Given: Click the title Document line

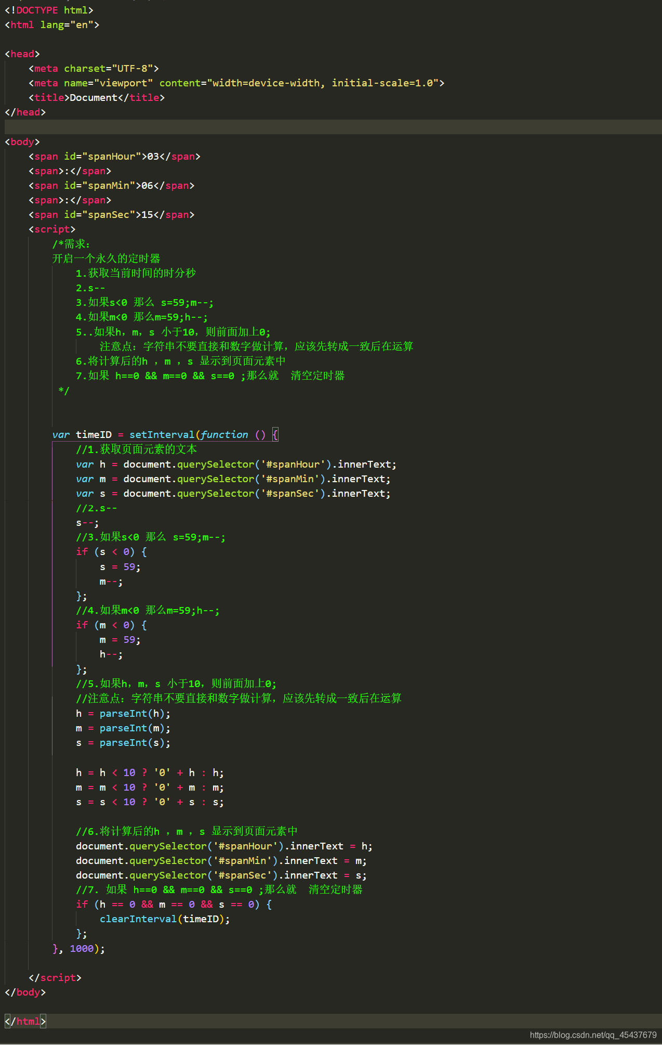Looking at the screenshot, I should pos(97,98).
